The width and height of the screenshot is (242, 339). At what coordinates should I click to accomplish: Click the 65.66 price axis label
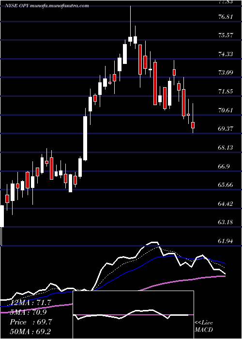[226, 185]
